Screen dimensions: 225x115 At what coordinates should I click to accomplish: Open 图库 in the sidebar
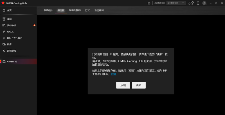point(18,44)
